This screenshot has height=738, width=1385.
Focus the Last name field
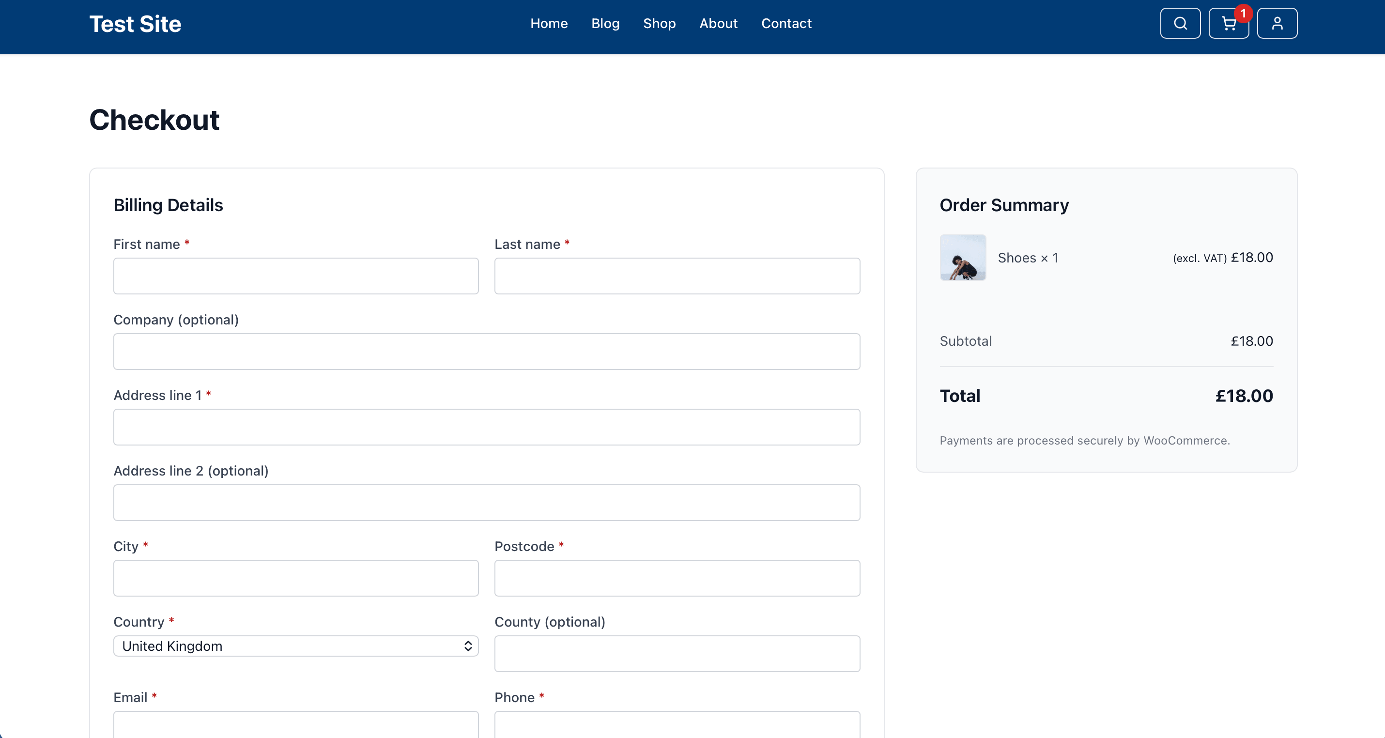pyautogui.click(x=677, y=277)
